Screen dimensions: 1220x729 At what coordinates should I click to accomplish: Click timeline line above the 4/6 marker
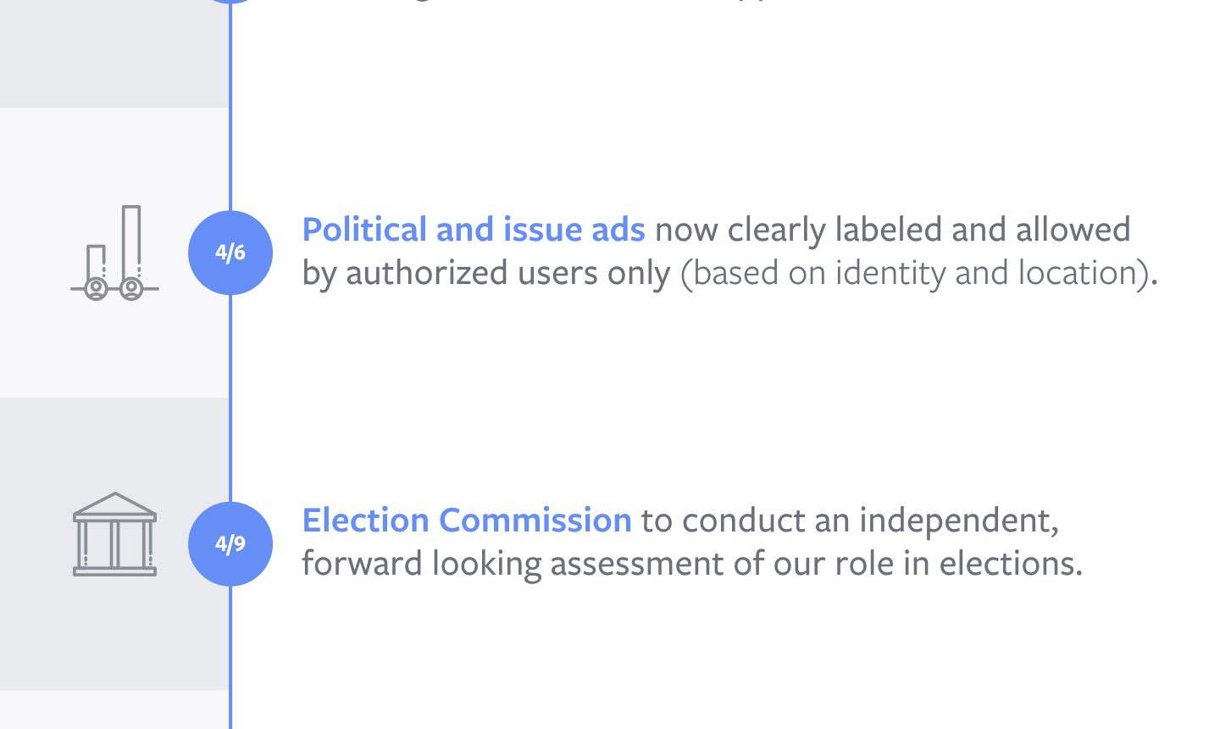coord(230,108)
